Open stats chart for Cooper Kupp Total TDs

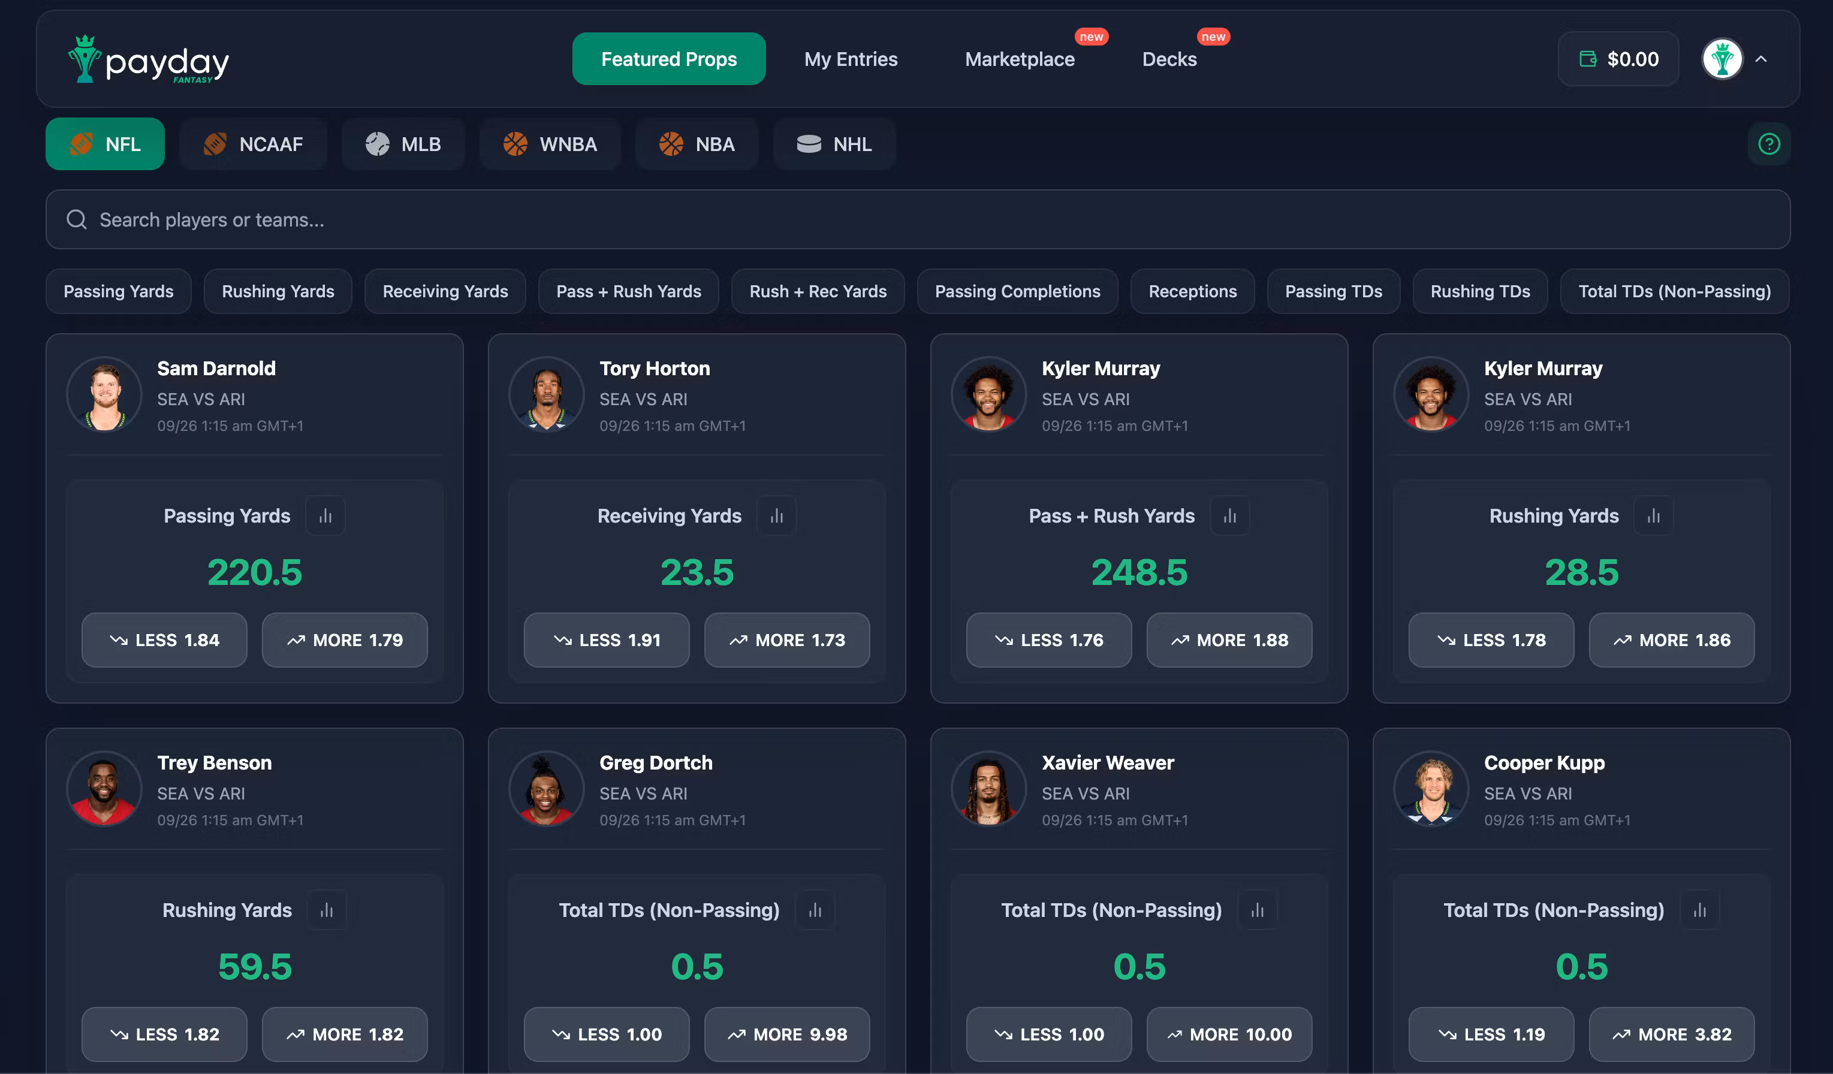tap(1699, 910)
